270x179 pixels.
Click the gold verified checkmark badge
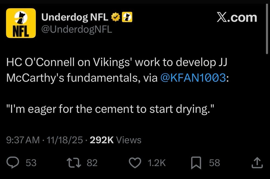pyautogui.click(x=116, y=18)
